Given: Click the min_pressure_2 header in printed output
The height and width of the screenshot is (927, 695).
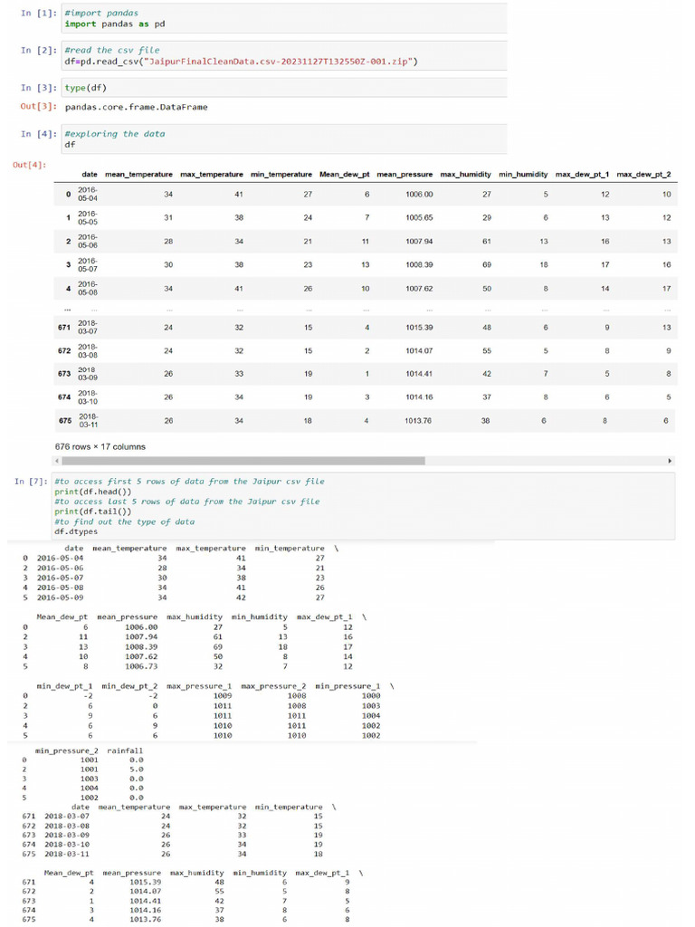Looking at the screenshot, I should pyautogui.click(x=67, y=750).
